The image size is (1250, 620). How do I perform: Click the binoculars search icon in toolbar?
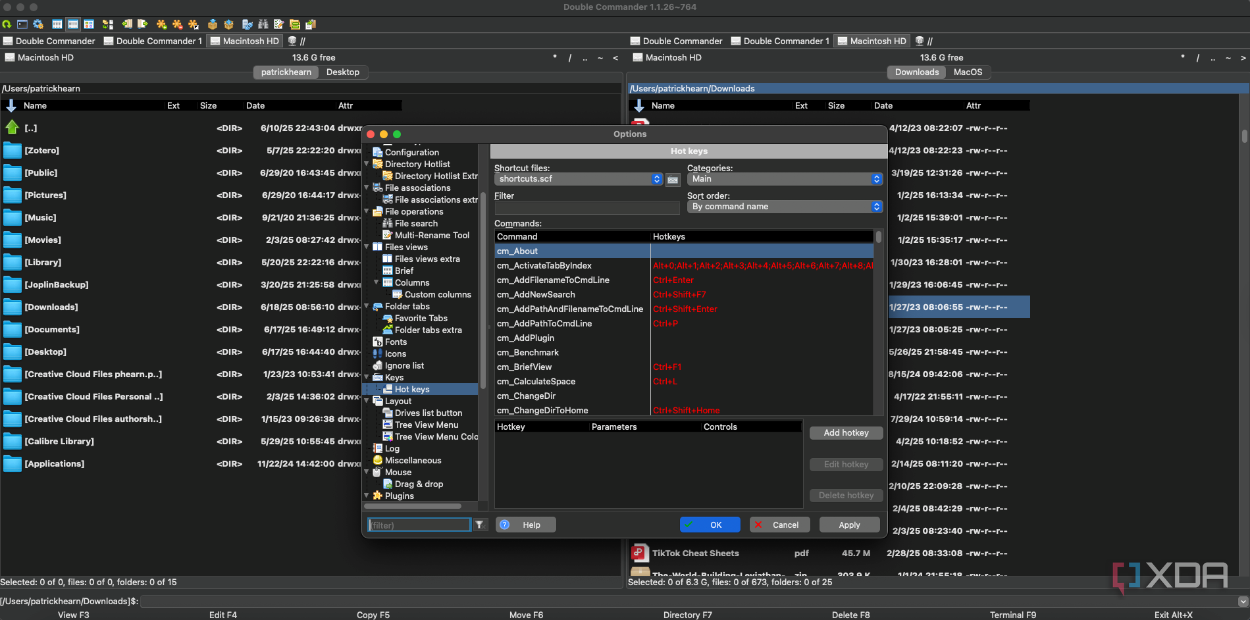(x=263, y=24)
